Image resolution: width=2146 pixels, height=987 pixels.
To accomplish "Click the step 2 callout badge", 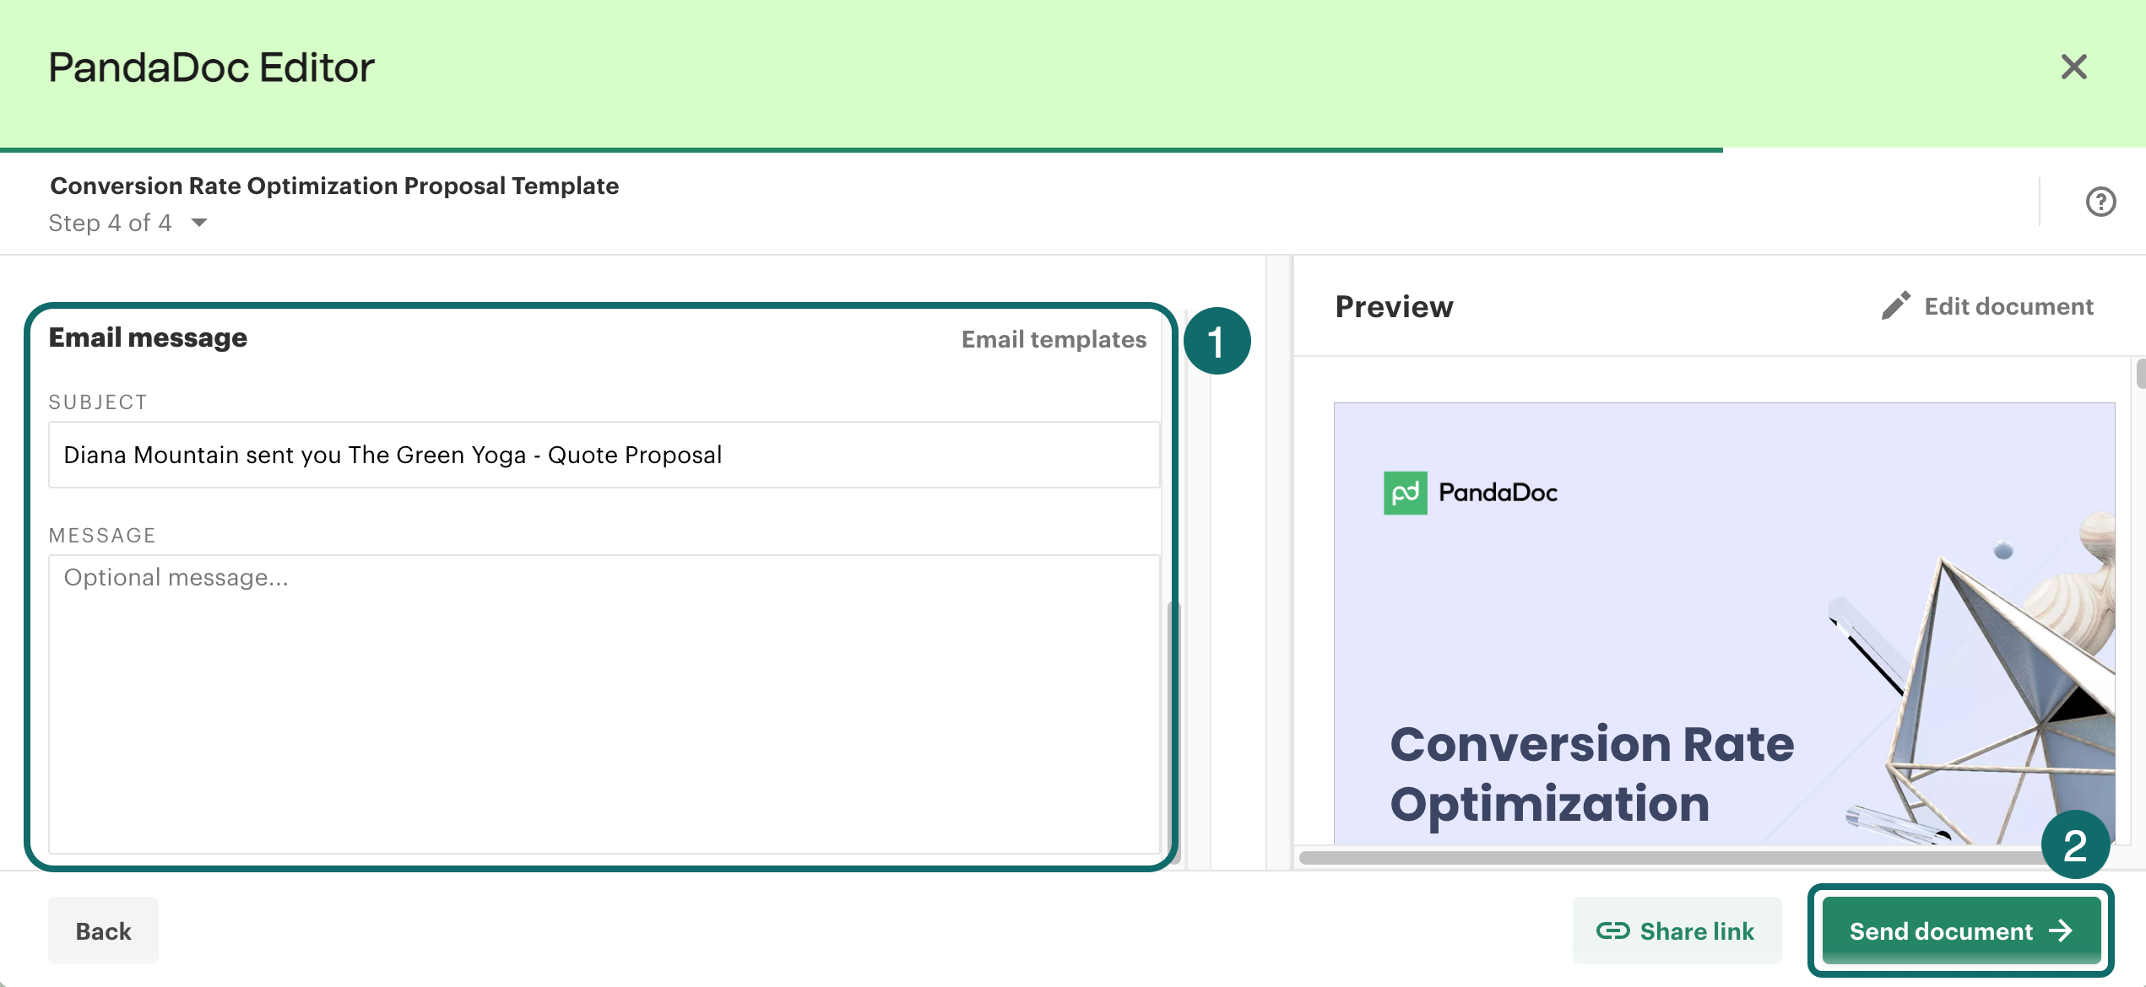I will coord(2074,844).
